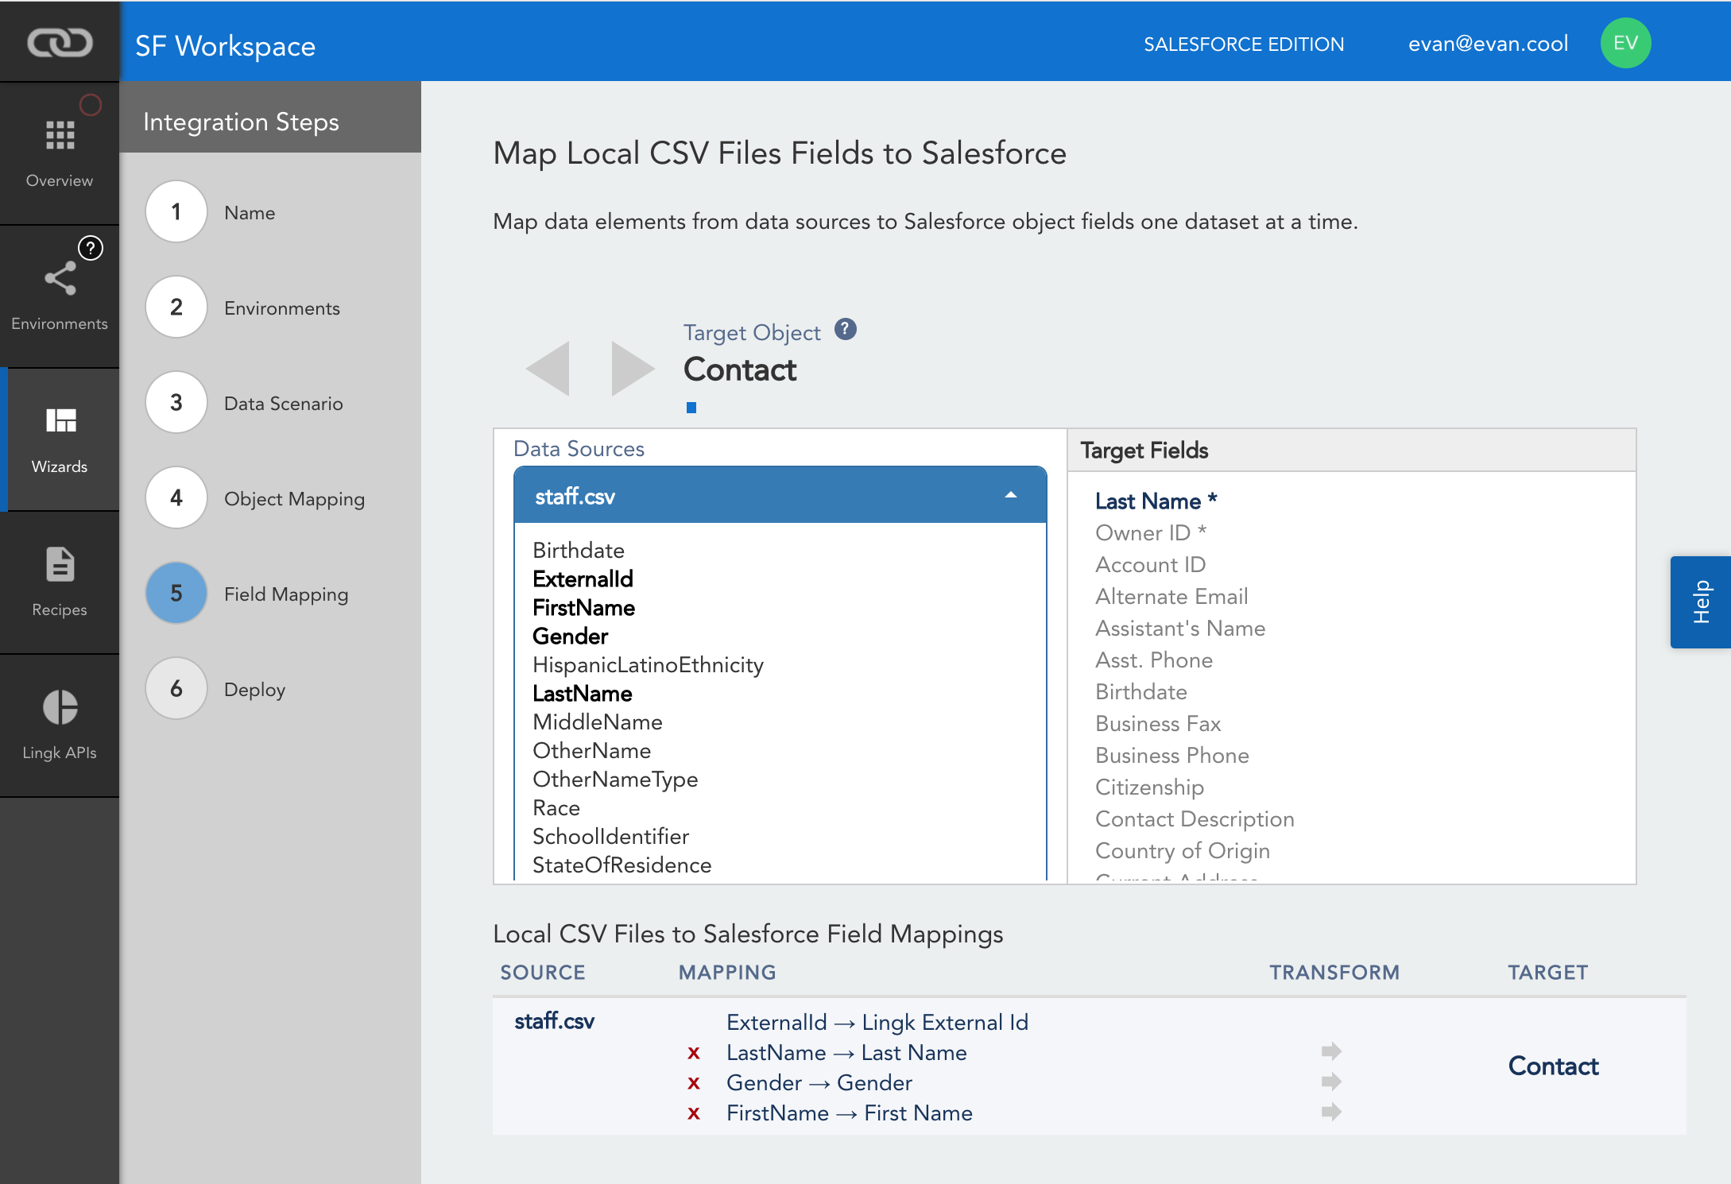Click the Environments help question badge
The image size is (1731, 1184).
91,248
